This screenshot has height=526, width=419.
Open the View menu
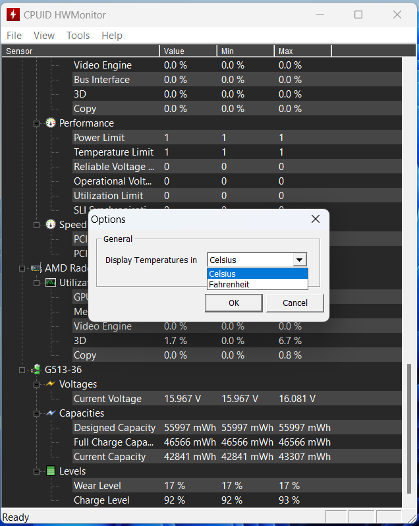44,36
